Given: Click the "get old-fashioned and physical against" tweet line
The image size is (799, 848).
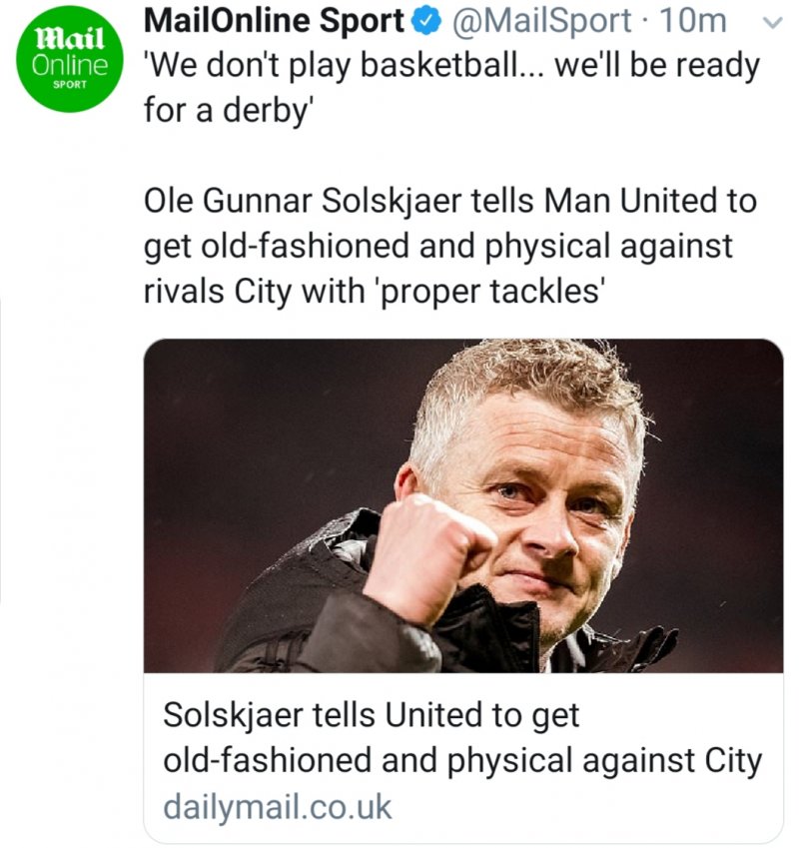Looking at the screenshot, I should pyautogui.click(x=438, y=246).
